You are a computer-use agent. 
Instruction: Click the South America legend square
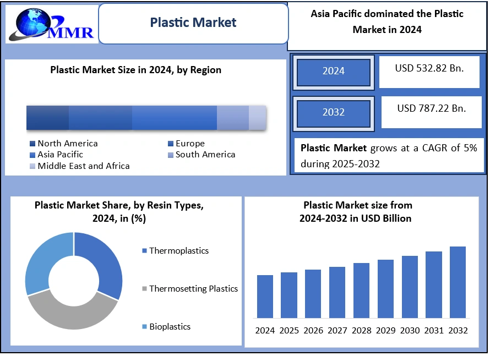[x=170, y=155]
